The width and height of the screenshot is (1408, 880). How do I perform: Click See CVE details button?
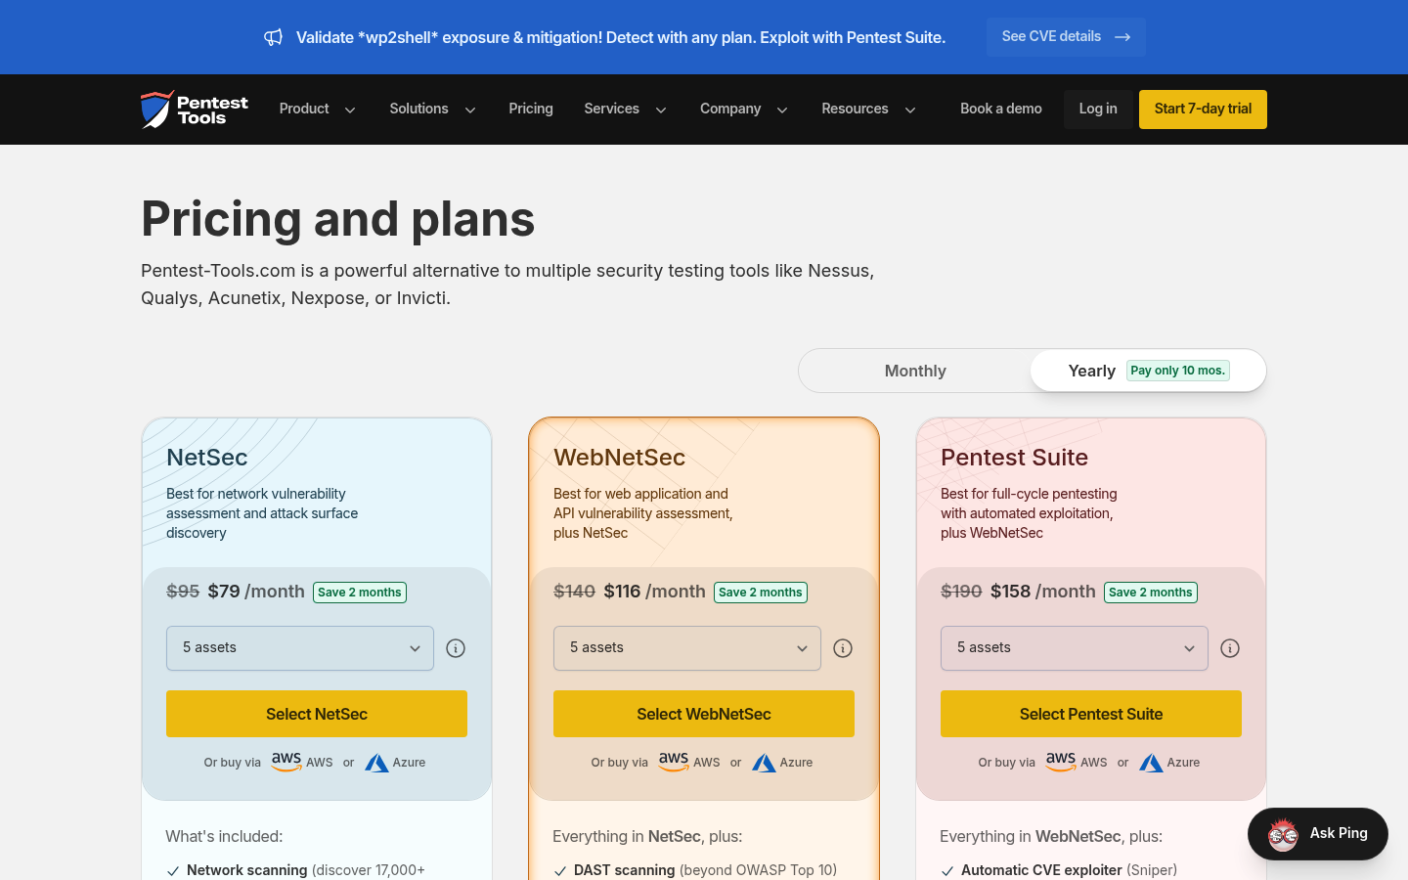click(x=1066, y=37)
